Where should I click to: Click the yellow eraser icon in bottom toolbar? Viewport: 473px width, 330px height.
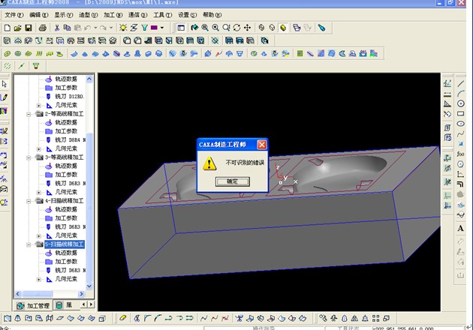pyautogui.click(x=123, y=318)
